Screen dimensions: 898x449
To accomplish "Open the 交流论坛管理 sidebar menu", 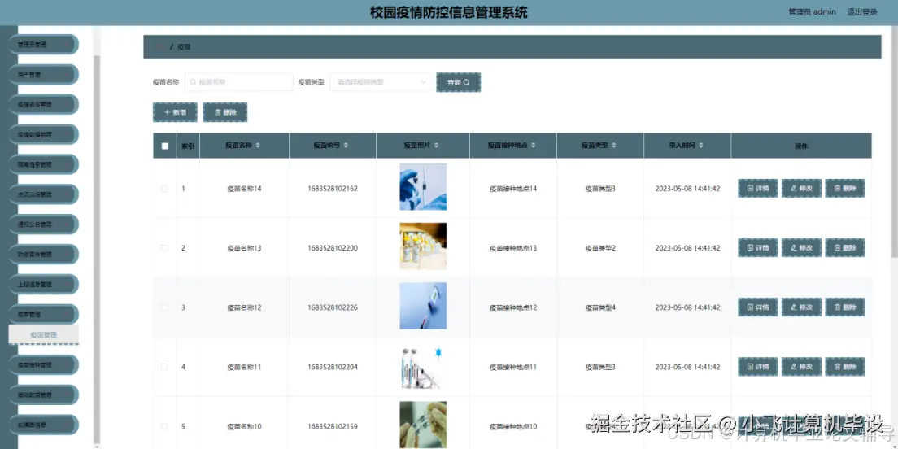I will coord(43,194).
